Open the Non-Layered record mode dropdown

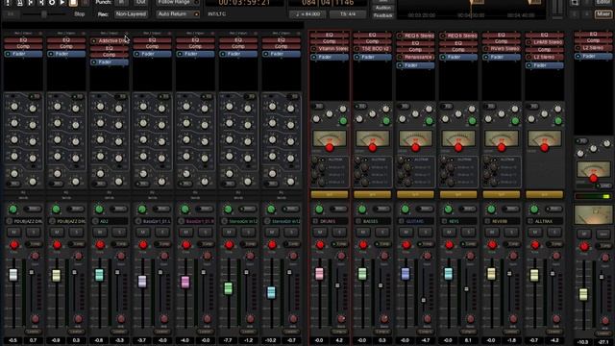[x=131, y=14]
